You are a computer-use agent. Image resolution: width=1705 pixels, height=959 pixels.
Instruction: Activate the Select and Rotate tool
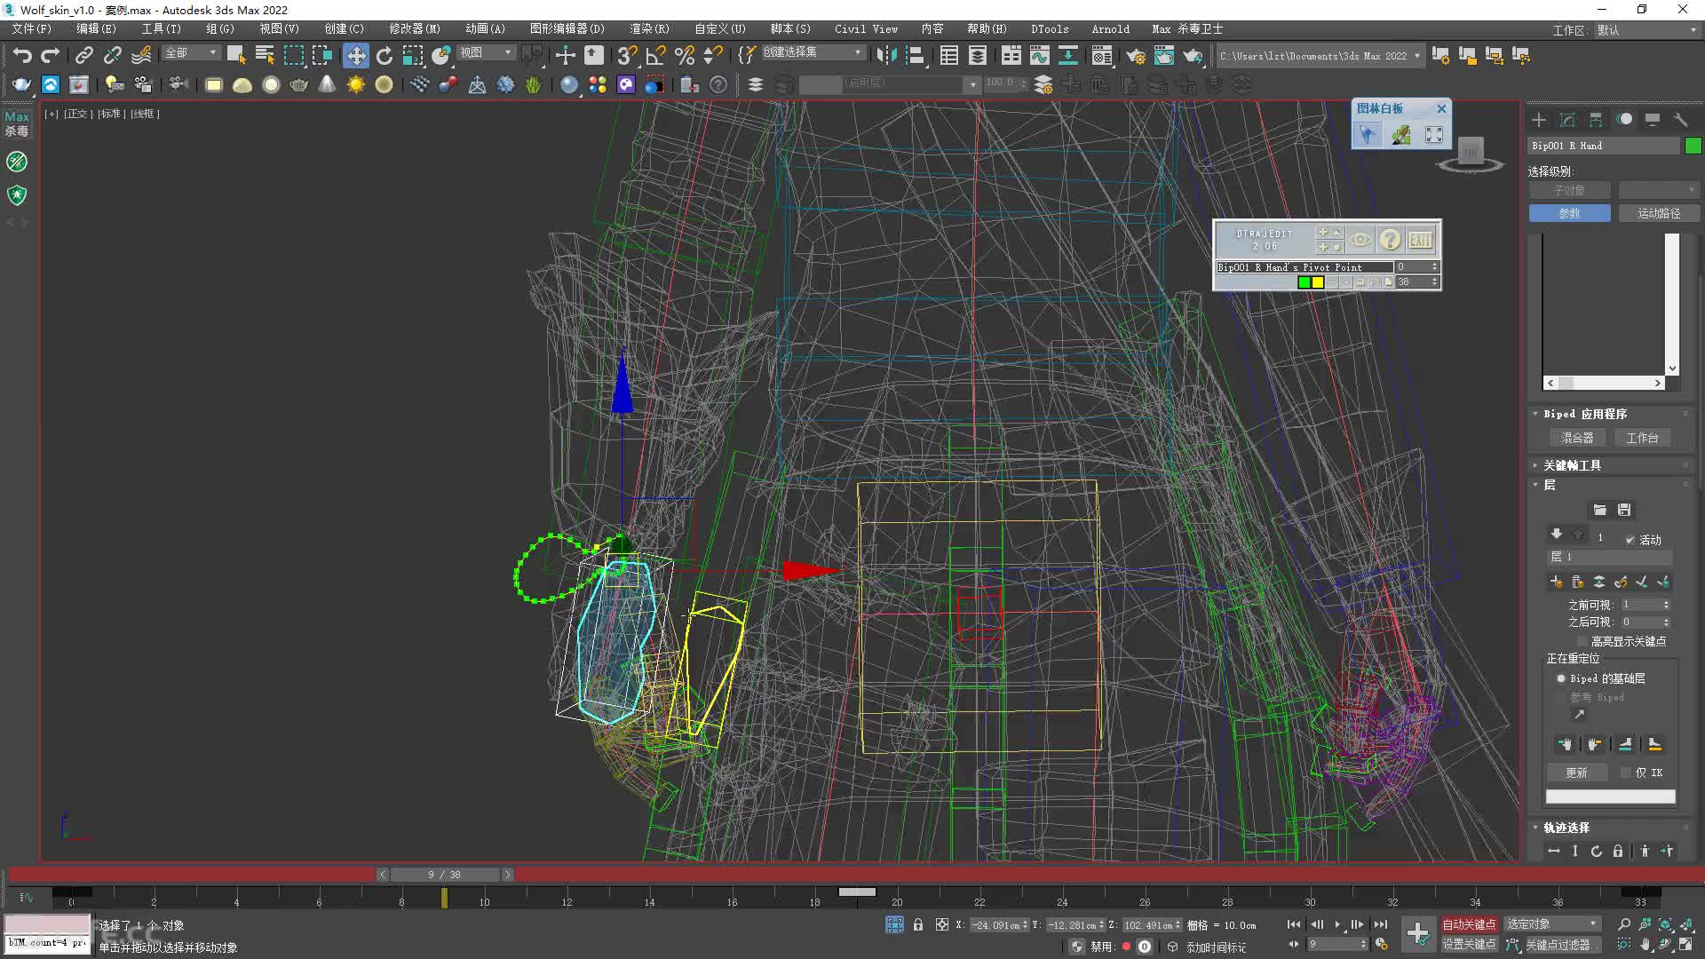tap(385, 55)
